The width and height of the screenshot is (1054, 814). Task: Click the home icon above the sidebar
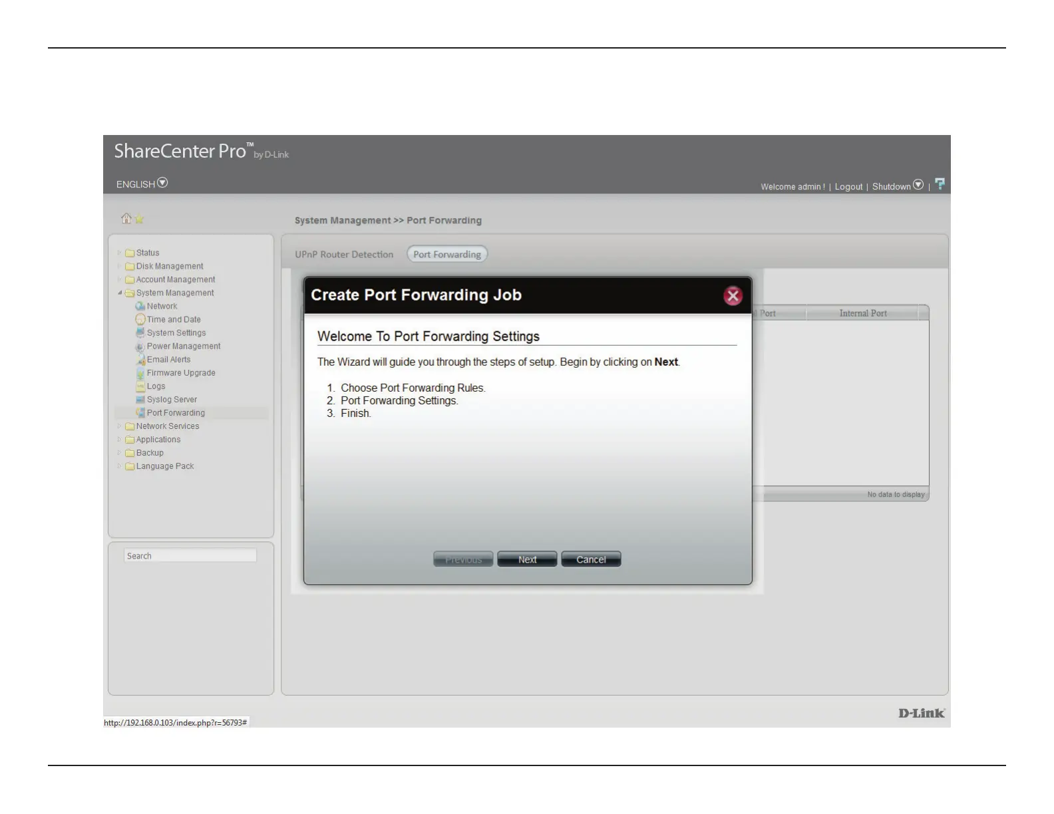pyautogui.click(x=126, y=218)
